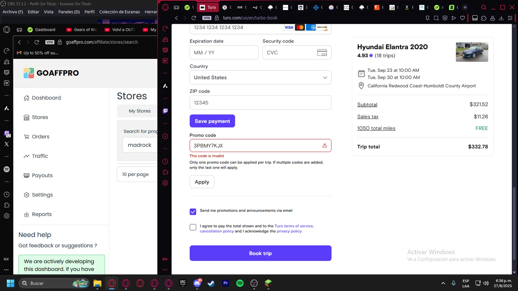Open Subtotal breakdown link

tap(367, 104)
